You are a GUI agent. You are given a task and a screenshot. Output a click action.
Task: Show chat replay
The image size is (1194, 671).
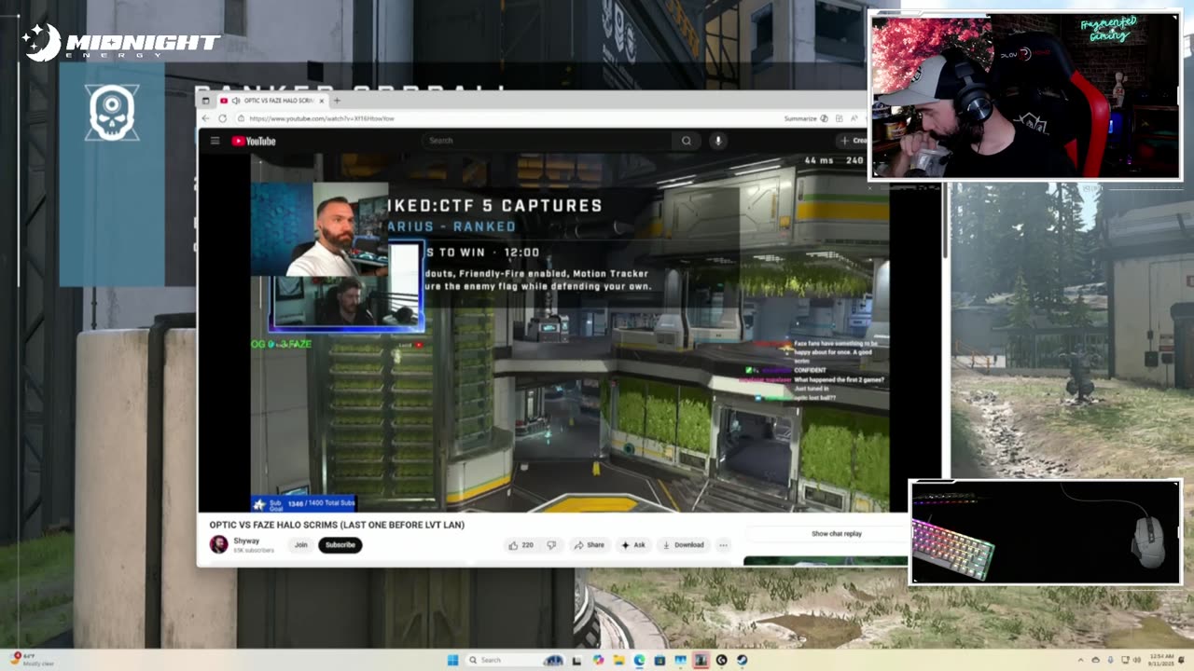click(837, 534)
